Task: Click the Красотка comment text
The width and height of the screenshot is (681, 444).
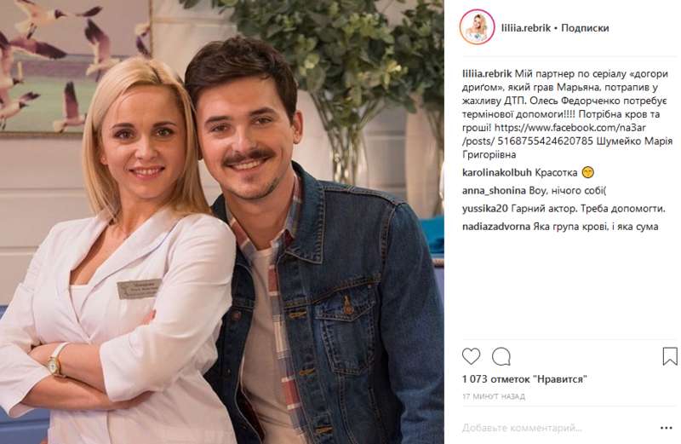Action: [x=556, y=173]
